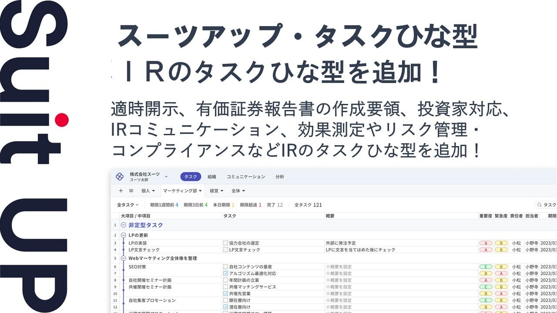Filter by 本日期限 tasks
The width and height of the screenshot is (557, 313).
[x=224, y=205]
